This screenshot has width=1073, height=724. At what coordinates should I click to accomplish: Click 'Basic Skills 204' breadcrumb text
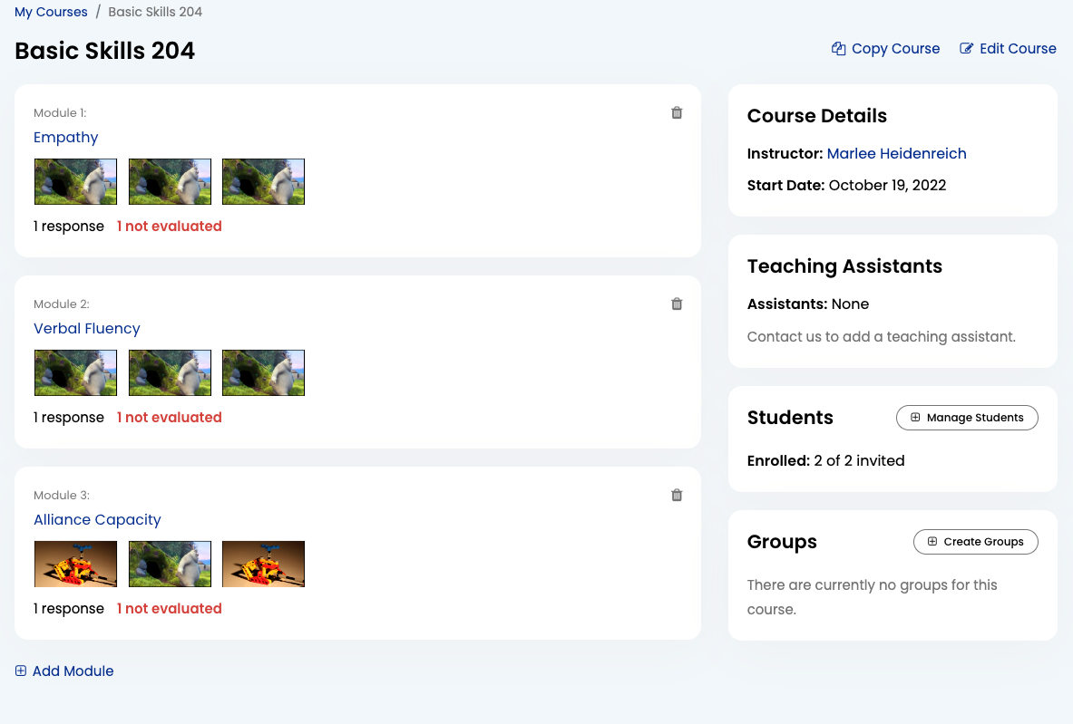(155, 12)
